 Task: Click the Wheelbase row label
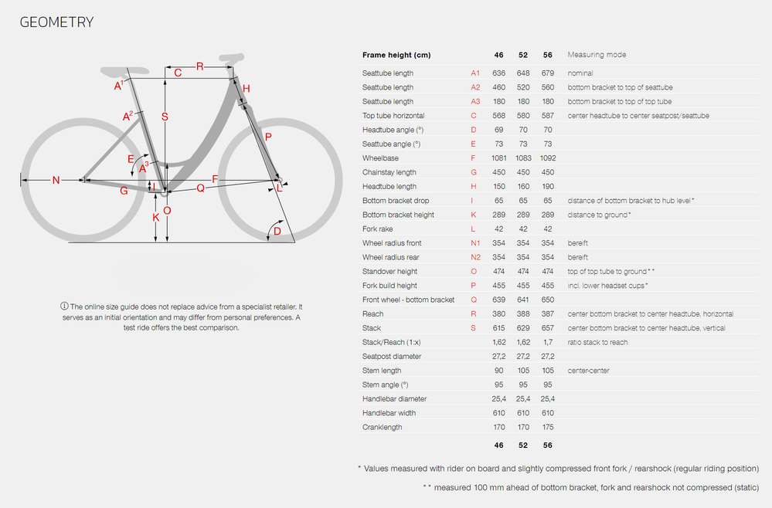pyautogui.click(x=380, y=158)
